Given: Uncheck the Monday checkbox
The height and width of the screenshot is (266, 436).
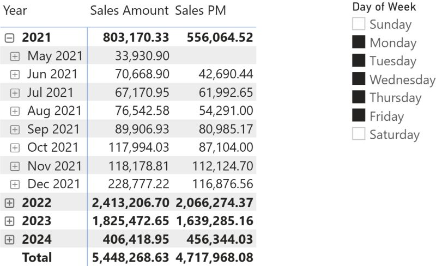Looking at the screenshot, I should point(359,42).
